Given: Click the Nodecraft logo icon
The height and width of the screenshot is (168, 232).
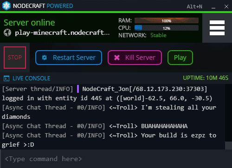Looking at the screenshot, I should click(6, 6).
